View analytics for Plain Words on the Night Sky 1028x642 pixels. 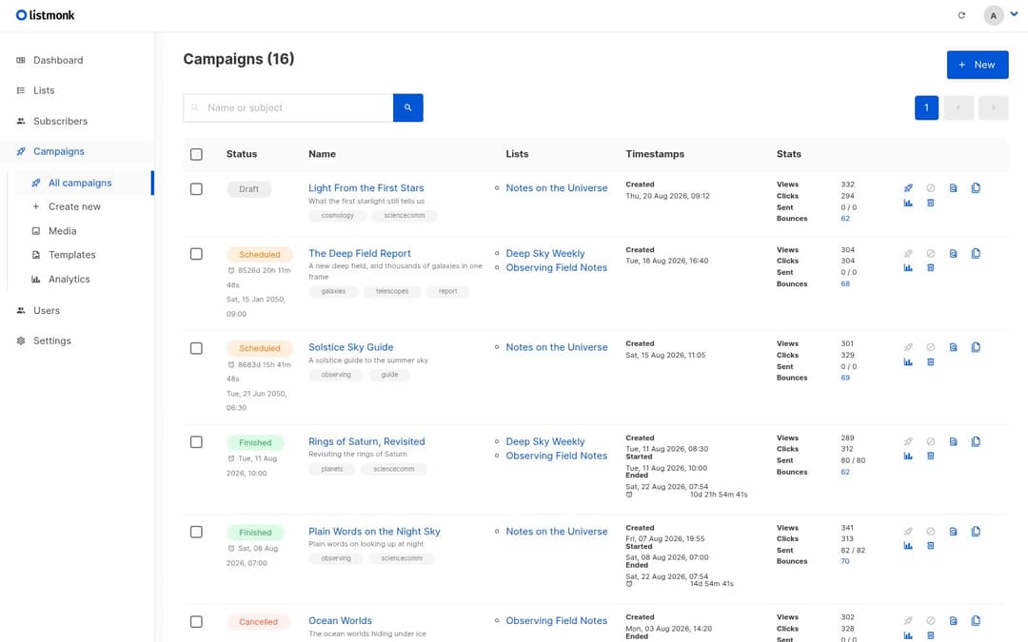908,546
